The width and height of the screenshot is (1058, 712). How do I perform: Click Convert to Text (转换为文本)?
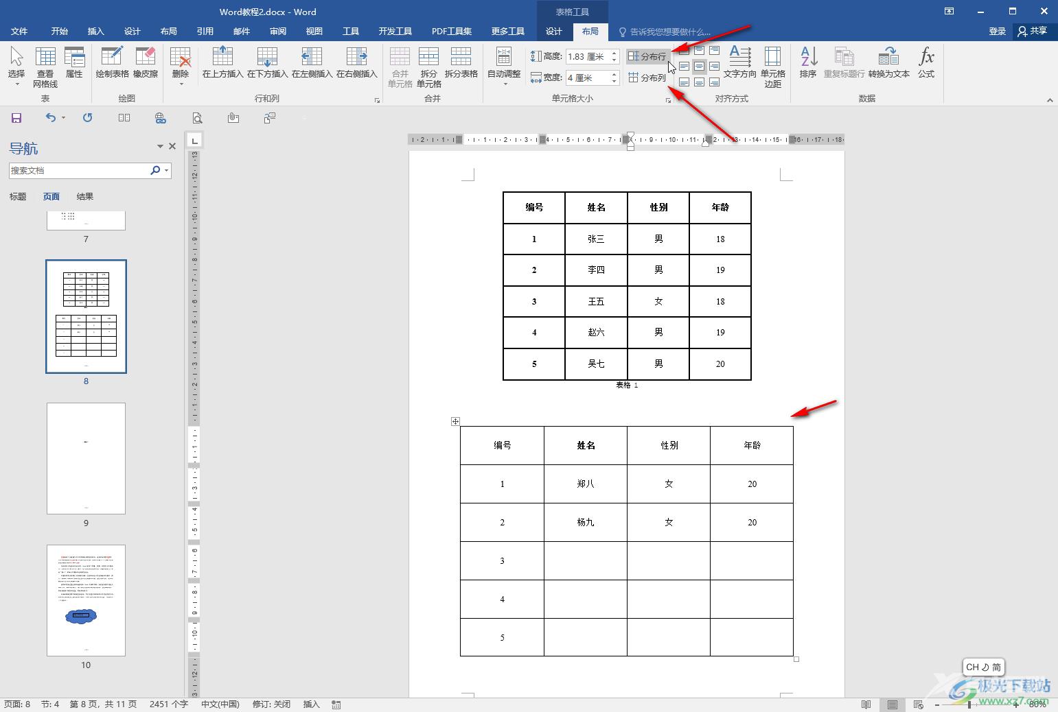click(x=888, y=62)
